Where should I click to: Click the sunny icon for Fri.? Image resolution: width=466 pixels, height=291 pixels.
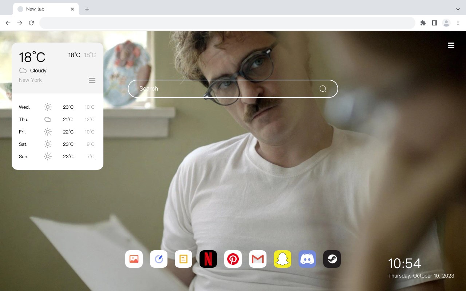48,132
